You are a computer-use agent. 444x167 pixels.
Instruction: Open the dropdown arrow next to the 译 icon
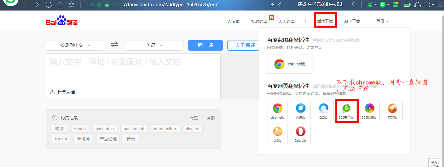pyautogui.click(x=388, y=5)
